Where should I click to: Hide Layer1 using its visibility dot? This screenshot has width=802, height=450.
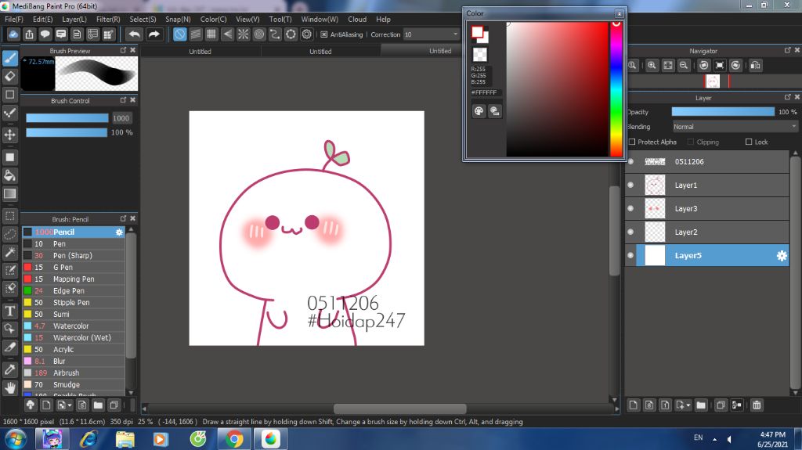[630, 185]
